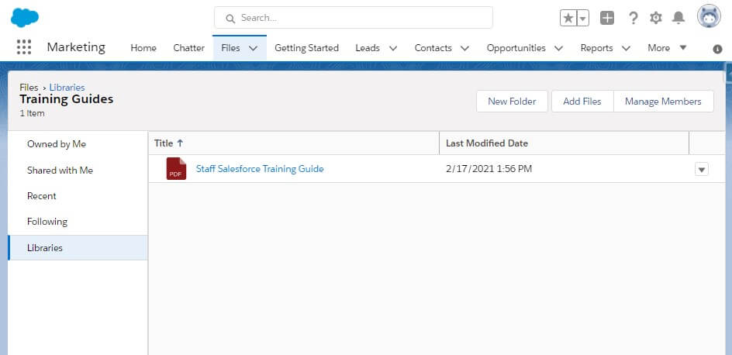The height and width of the screenshot is (355, 732).
Task: Click the Salesforce cloud logo
Action: point(25,18)
